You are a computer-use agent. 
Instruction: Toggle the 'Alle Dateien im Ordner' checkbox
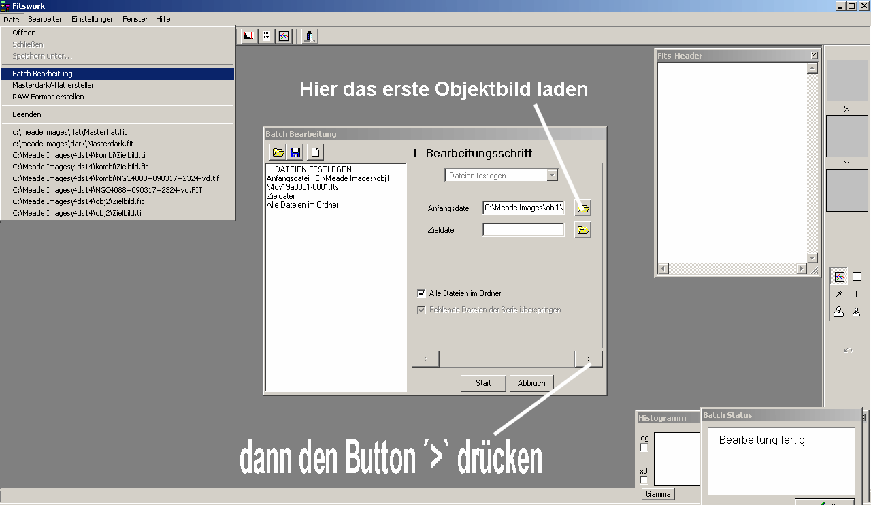point(421,293)
